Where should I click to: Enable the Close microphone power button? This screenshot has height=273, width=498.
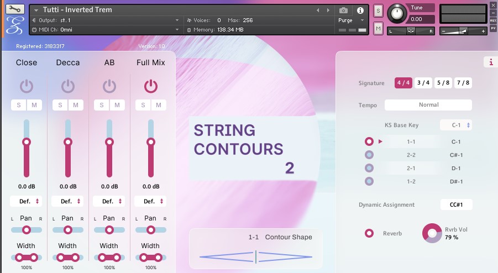(x=27, y=86)
